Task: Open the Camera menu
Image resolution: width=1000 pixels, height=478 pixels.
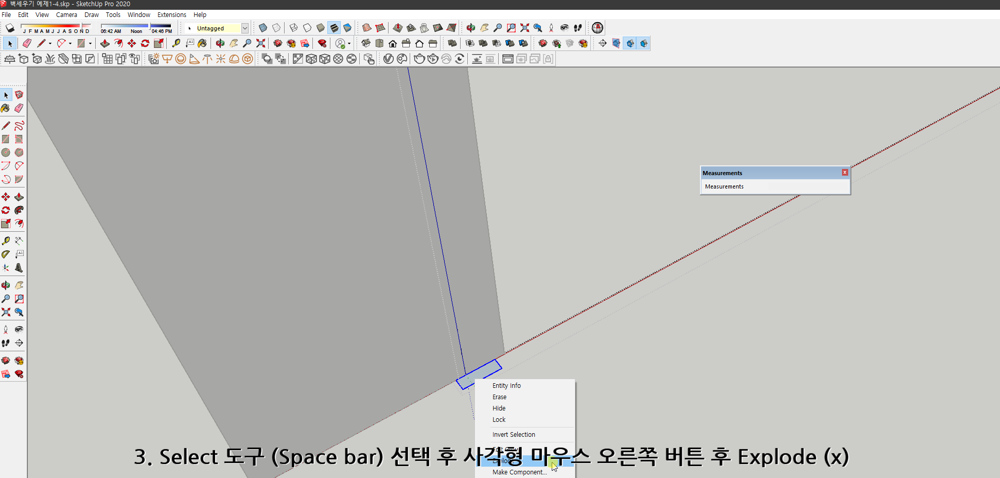Action: coord(66,14)
